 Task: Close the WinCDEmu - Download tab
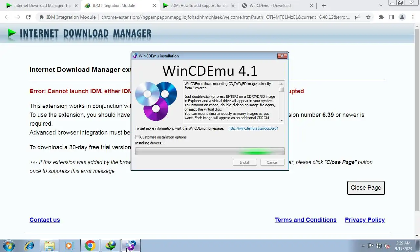(311, 6)
